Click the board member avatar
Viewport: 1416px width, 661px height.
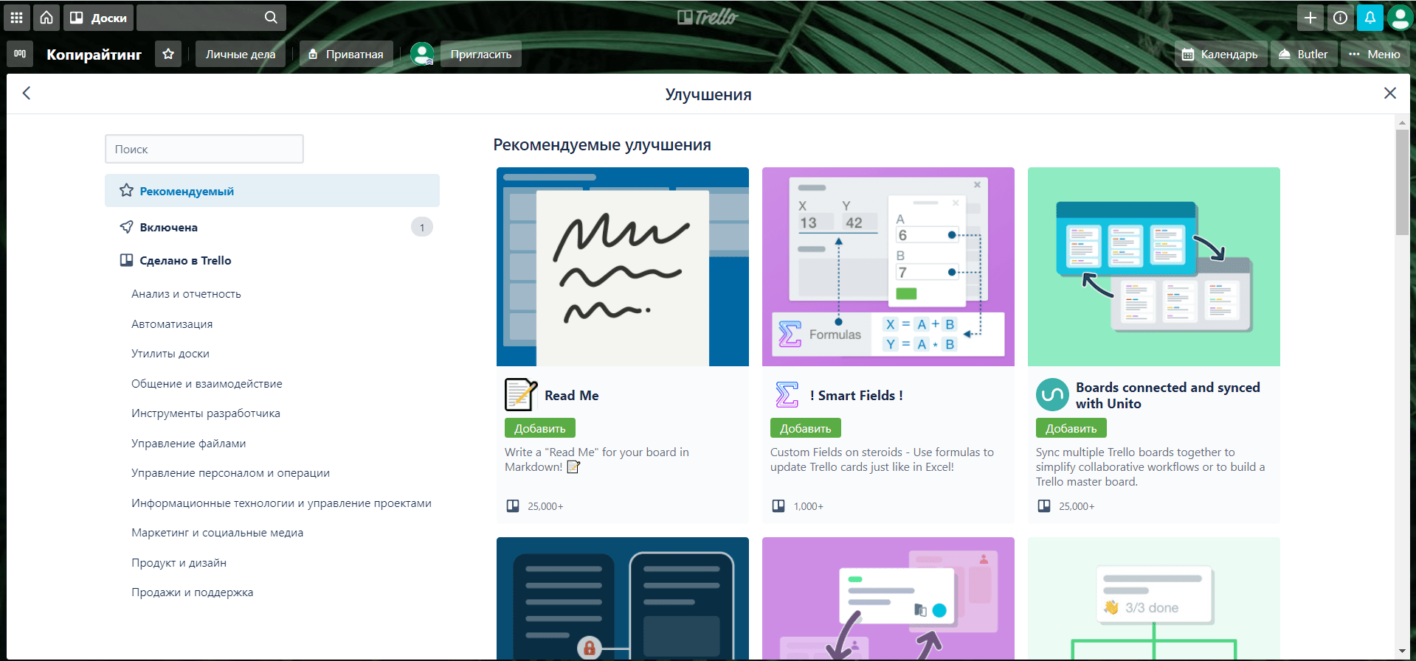(x=421, y=54)
